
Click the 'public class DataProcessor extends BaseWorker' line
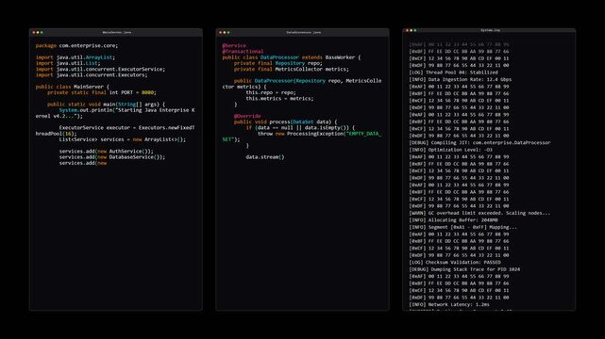[292, 57]
